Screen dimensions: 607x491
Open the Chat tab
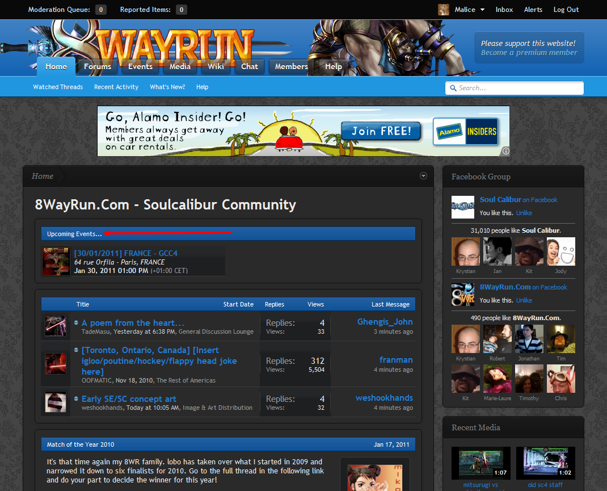click(x=249, y=66)
